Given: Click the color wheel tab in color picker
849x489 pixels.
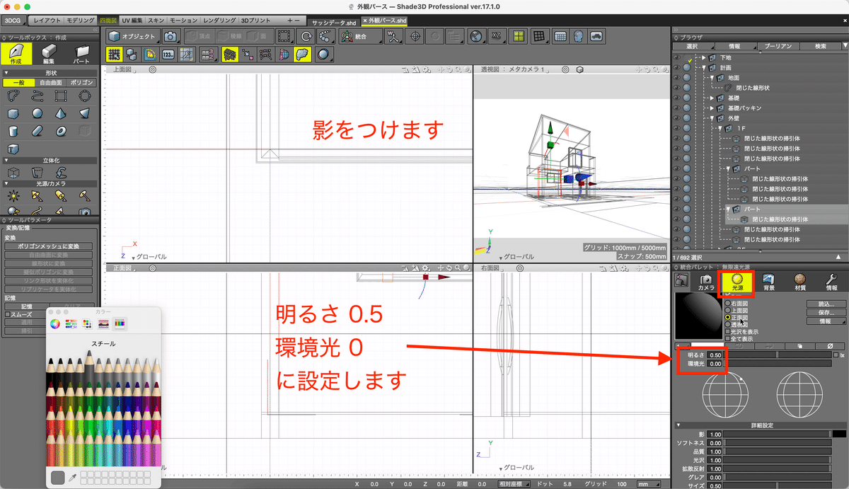Looking at the screenshot, I should pyautogui.click(x=55, y=323).
